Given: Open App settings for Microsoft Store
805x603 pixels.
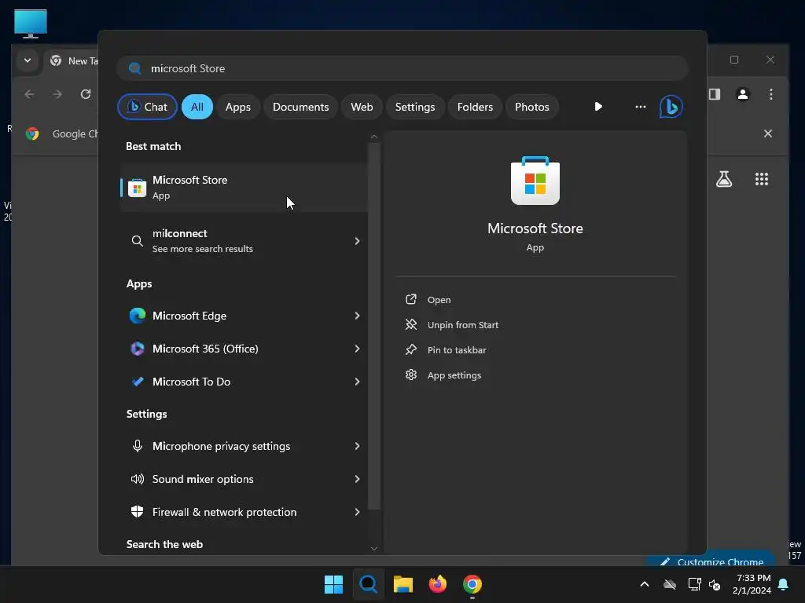Looking at the screenshot, I should [x=454, y=375].
